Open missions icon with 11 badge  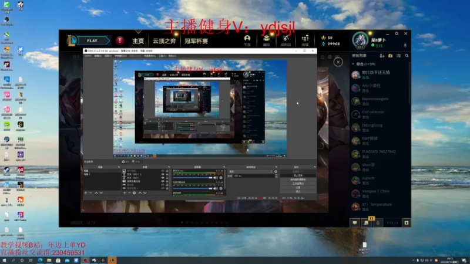(x=366, y=222)
